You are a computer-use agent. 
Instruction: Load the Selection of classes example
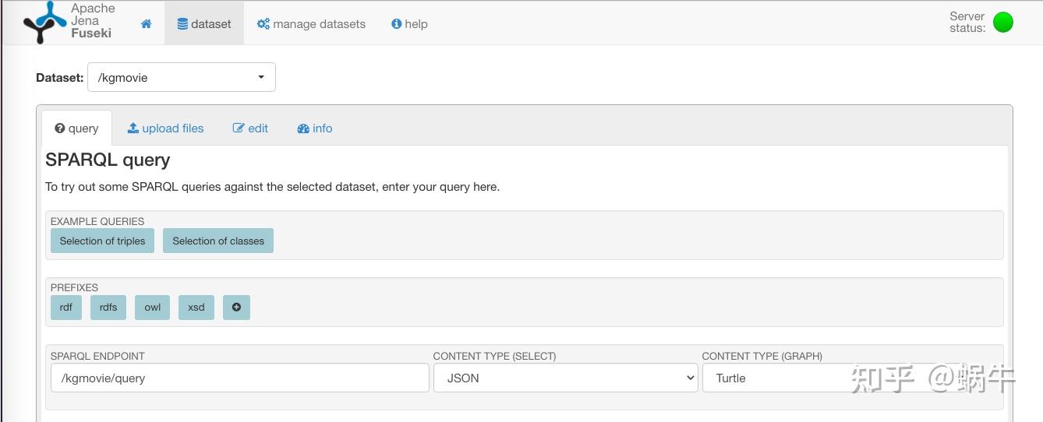click(218, 241)
